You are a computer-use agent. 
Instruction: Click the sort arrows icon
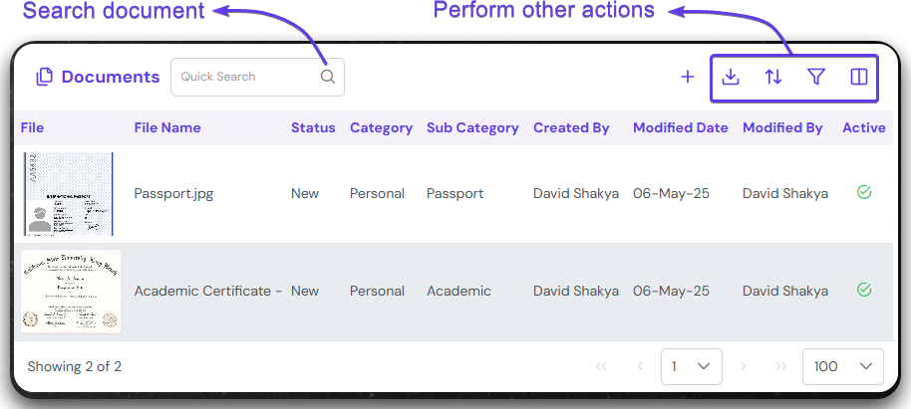[773, 77]
